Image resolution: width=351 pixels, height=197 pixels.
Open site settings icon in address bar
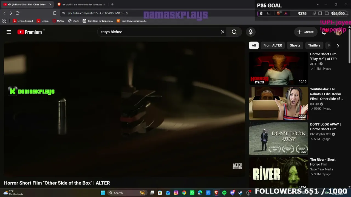64,13
